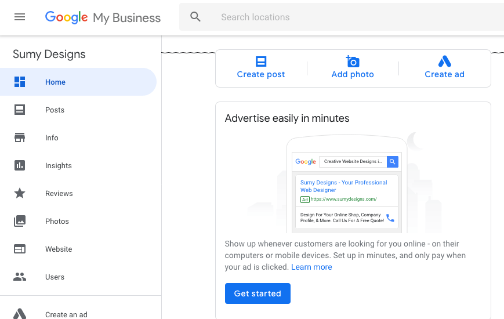
Task: Click the Add photo camera icon
Action: [353, 61]
